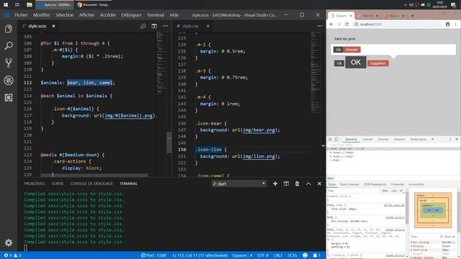Enable the Show all checkbox in Computed pane
This screenshot has height=259, width=461.
[442, 237]
